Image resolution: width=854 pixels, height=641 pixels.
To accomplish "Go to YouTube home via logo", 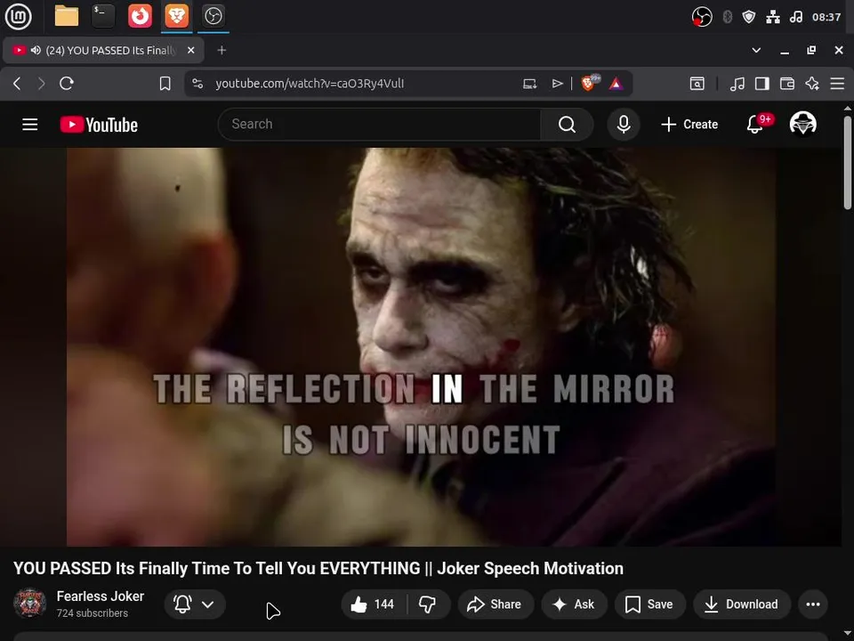I will [x=99, y=125].
